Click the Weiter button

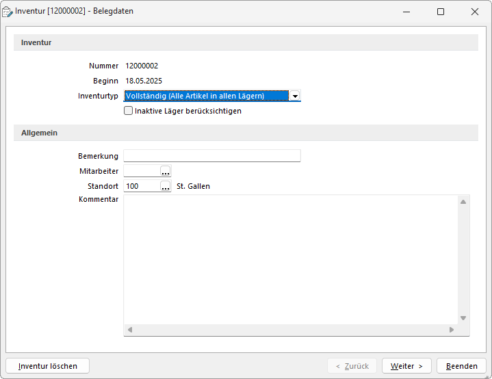pos(406,366)
